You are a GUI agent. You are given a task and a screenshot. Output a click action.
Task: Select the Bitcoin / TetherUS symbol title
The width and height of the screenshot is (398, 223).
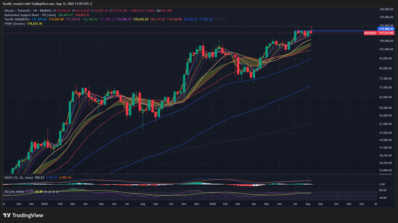(x=28, y=10)
